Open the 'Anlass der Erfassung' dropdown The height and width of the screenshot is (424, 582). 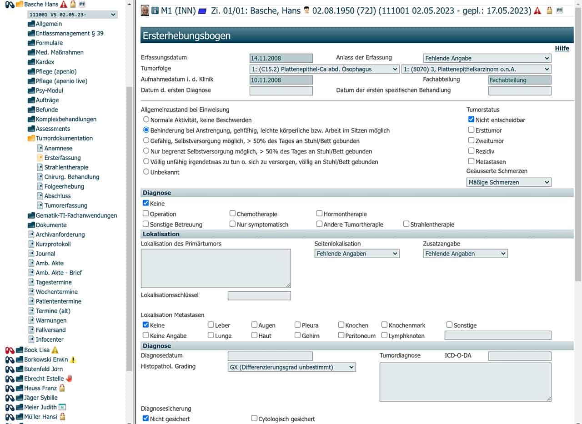pyautogui.click(x=487, y=58)
